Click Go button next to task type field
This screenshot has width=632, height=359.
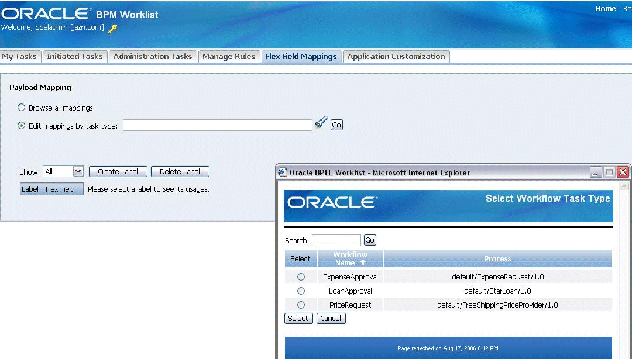336,125
